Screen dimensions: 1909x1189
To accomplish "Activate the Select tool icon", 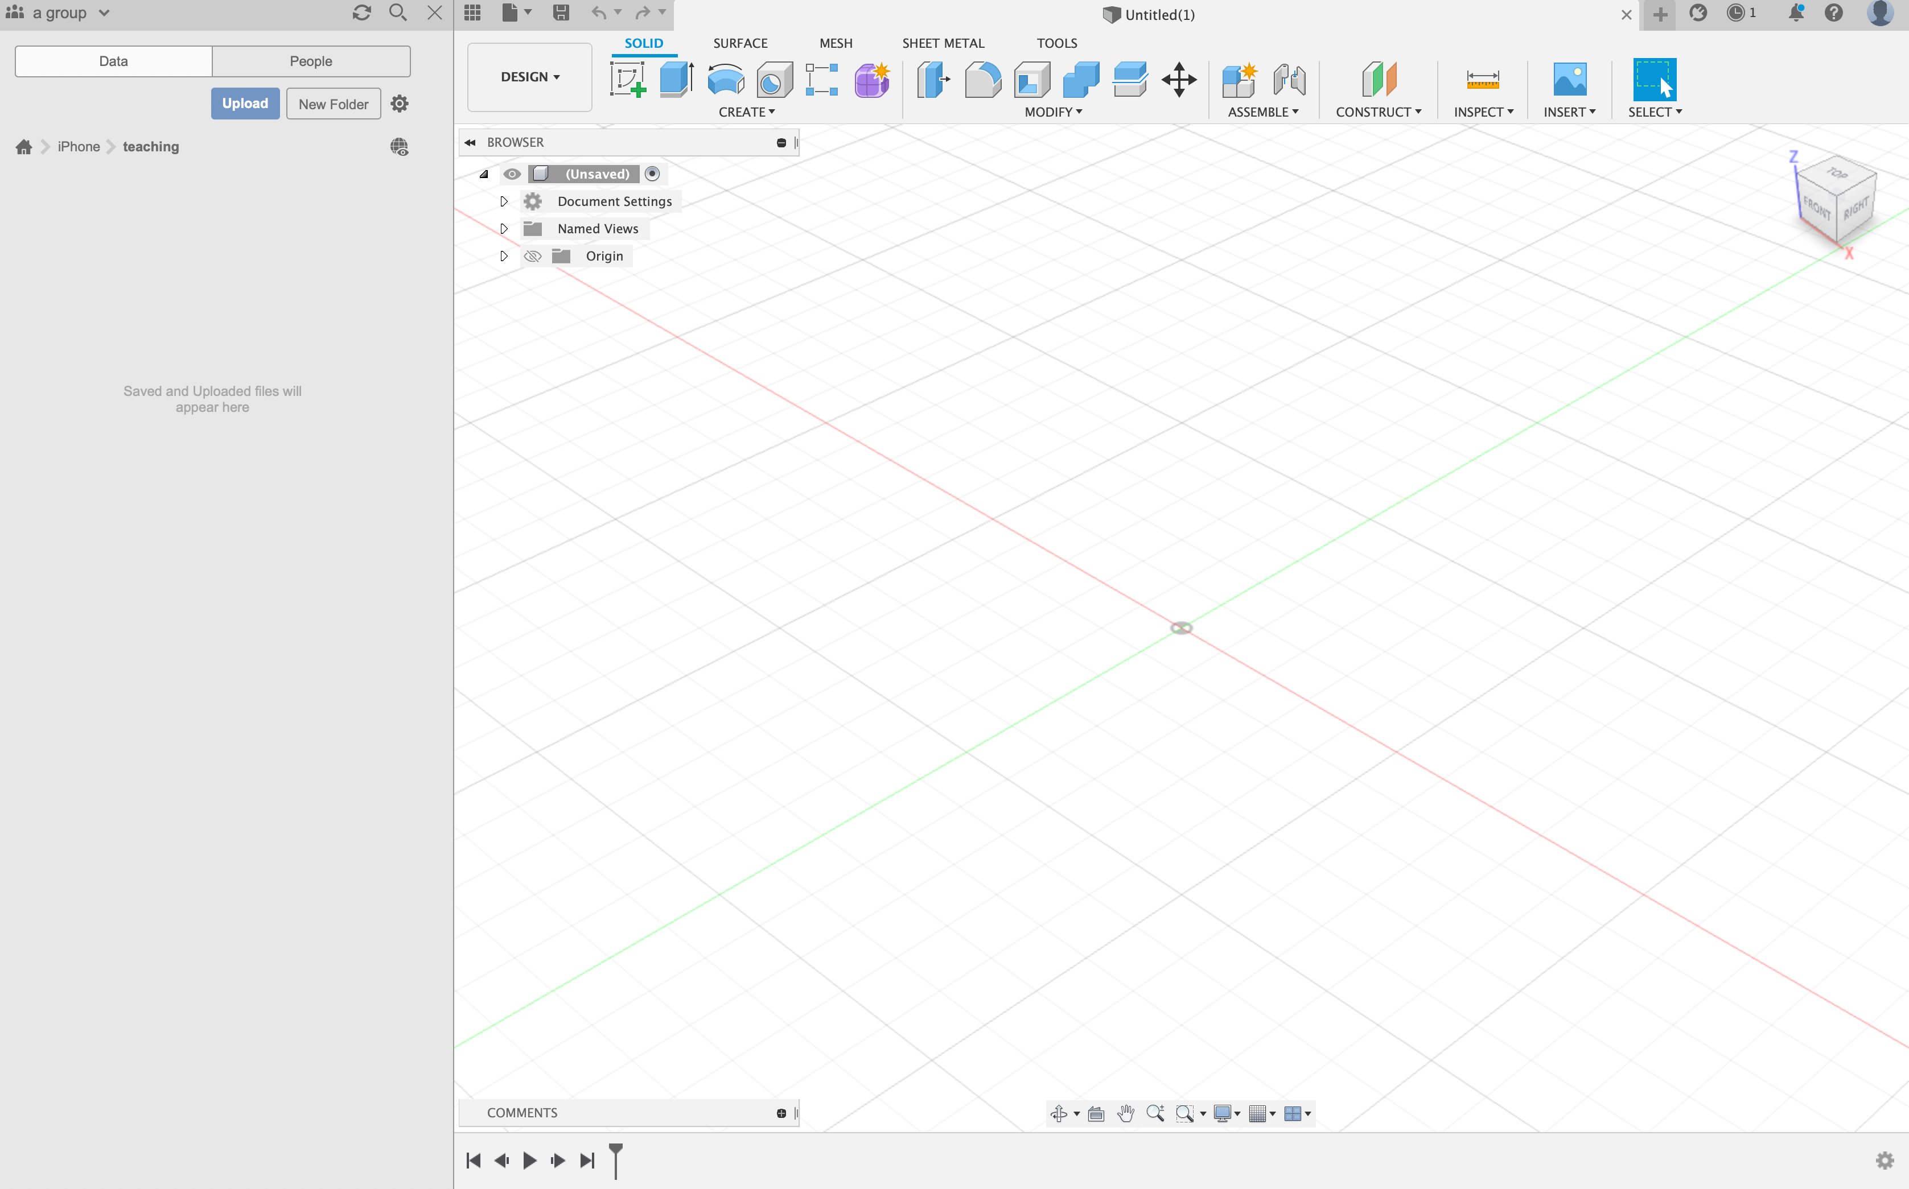I will (x=1654, y=80).
